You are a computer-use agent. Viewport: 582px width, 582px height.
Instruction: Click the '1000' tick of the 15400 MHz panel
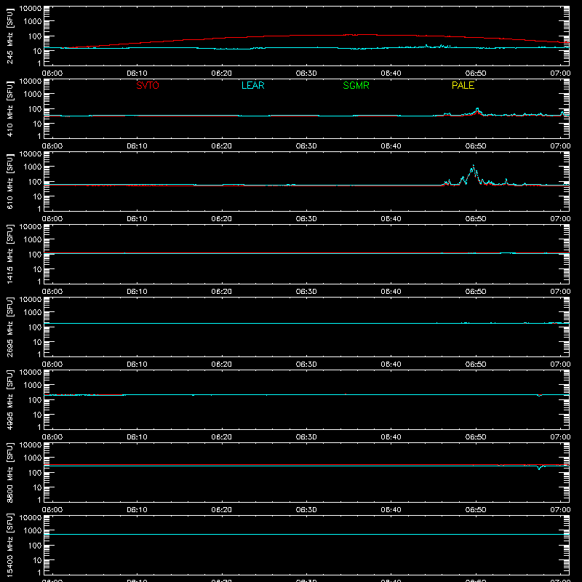tap(33, 530)
